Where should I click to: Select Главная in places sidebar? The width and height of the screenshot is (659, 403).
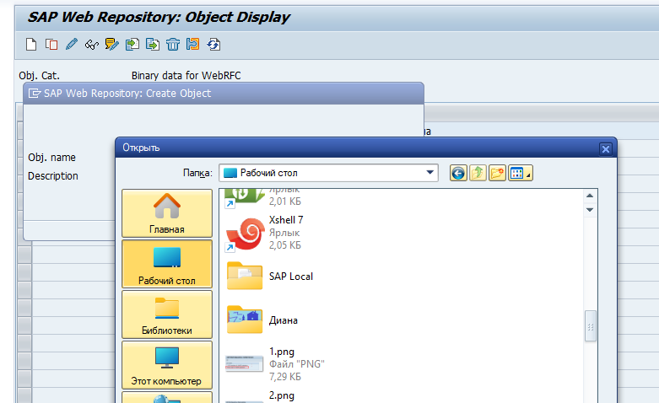pyautogui.click(x=167, y=213)
